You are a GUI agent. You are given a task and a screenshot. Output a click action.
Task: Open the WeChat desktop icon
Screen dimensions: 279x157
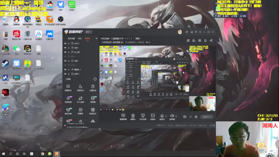click(x=16, y=50)
